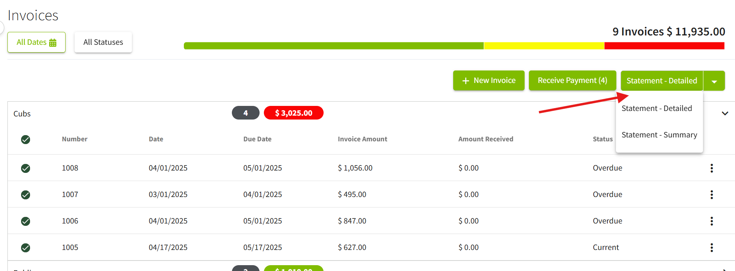Open the statement type dropdown arrow
Image resolution: width=735 pixels, height=271 pixels.
point(714,81)
